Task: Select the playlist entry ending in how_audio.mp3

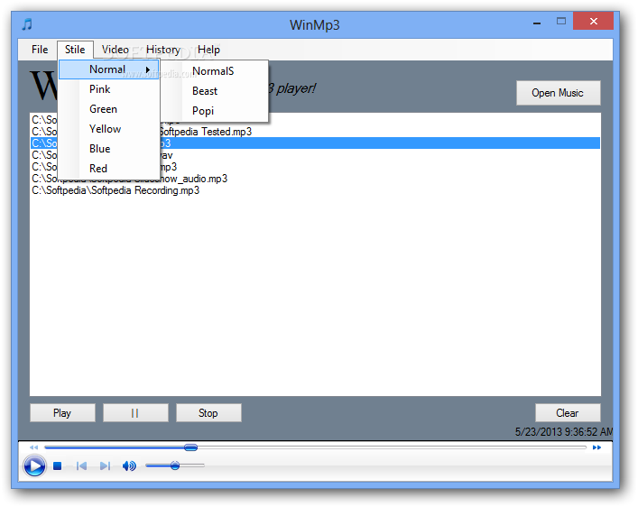Action: click(315, 179)
